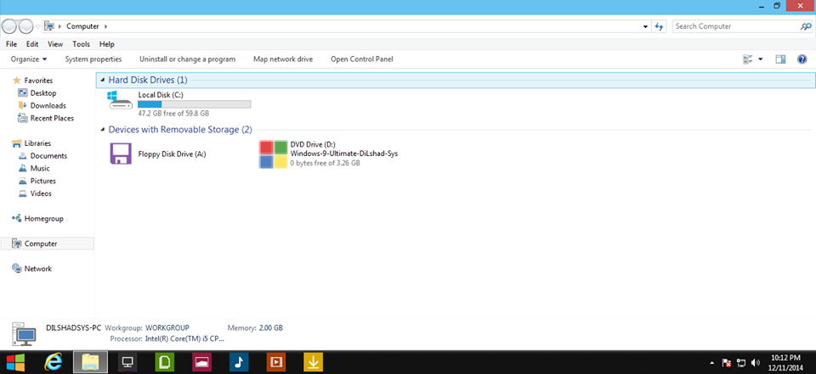Image resolution: width=816 pixels, height=374 pixels.
Task: Select the Local Disk (C:) drive icon
Action: 120,100
